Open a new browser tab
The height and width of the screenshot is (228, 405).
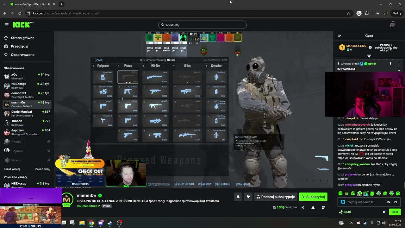pos(61,4)
